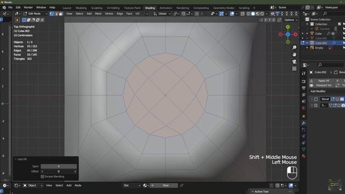This screenshot has width=345, height=194.
Task: Click the green Y axis gizmo
Action: 288,27
